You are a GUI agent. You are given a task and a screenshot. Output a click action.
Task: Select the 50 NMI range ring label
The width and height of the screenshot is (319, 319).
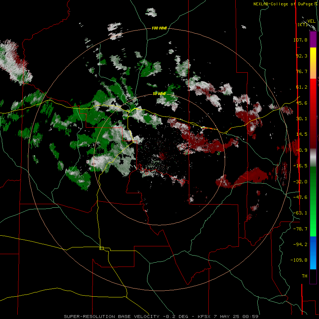pos(159,94)
